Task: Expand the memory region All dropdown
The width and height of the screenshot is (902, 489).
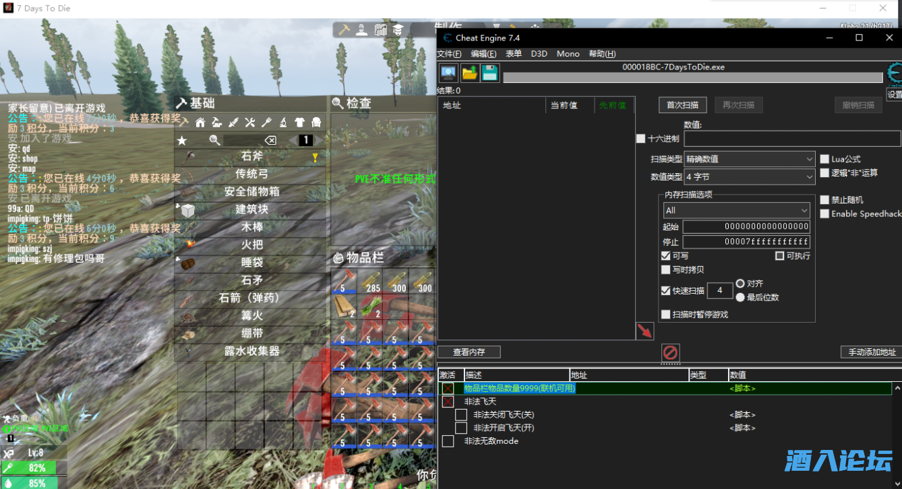Action: point(736,210)
